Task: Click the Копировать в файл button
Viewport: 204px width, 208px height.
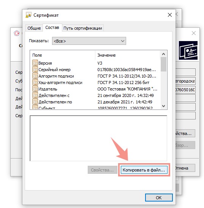Action: click(x=144, y=170)
